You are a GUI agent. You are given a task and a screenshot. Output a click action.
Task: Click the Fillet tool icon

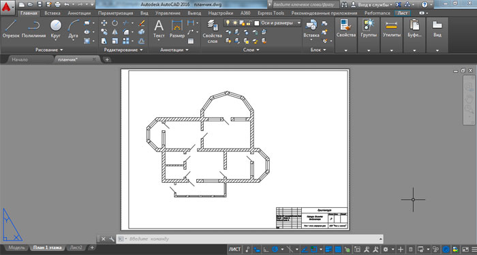tap(125, 31)
